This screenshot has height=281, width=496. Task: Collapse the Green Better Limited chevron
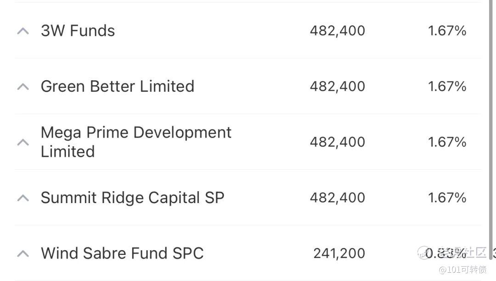point(23,86)
